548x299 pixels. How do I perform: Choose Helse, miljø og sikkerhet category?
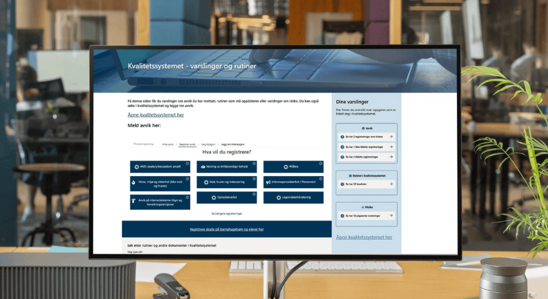160,184
